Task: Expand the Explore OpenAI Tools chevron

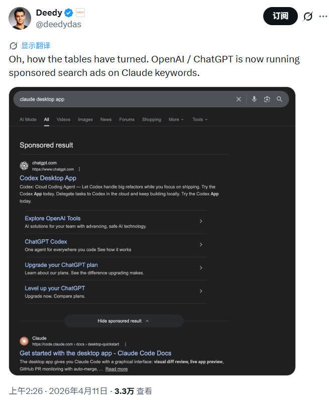Action: click(201, 221)
